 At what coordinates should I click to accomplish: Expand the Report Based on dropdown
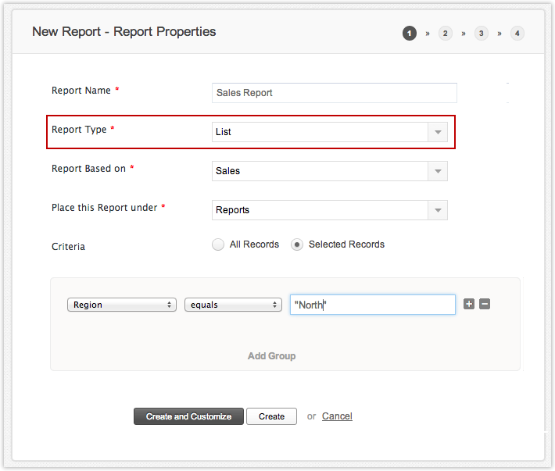(438, 171)
